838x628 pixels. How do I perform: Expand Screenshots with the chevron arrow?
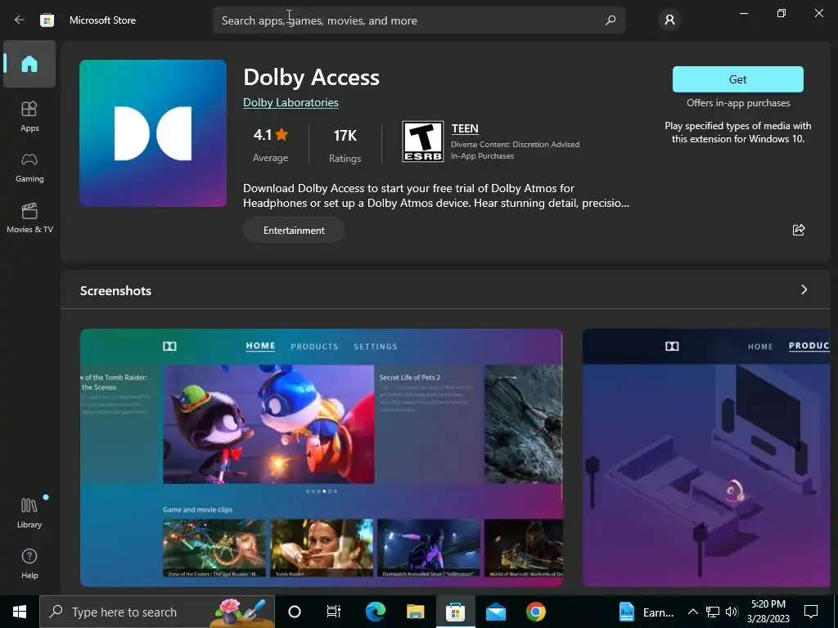pos(804,289)
